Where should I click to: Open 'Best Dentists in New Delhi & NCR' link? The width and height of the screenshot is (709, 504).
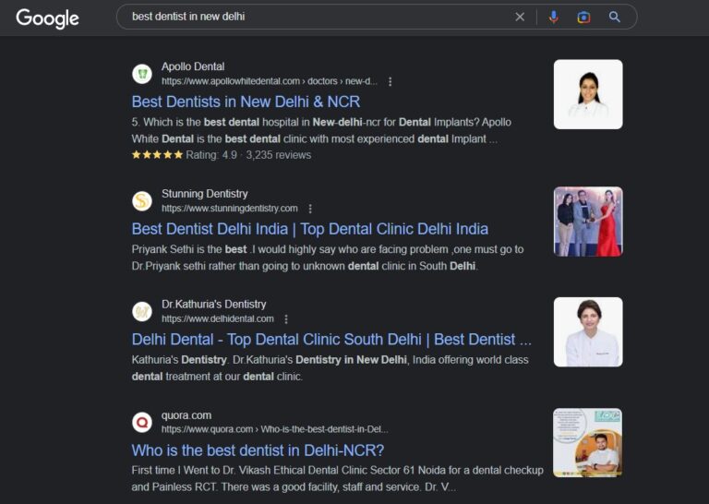tap(246, 102)
